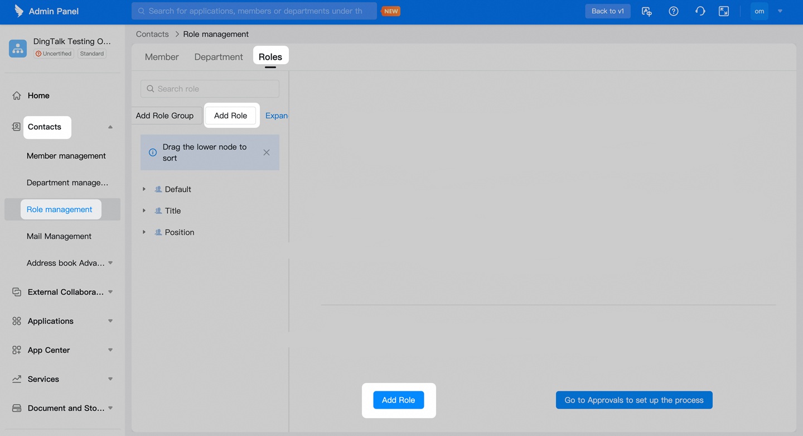Click the Default role group icon
Viewport: 803px width, 436px height.
158,189
